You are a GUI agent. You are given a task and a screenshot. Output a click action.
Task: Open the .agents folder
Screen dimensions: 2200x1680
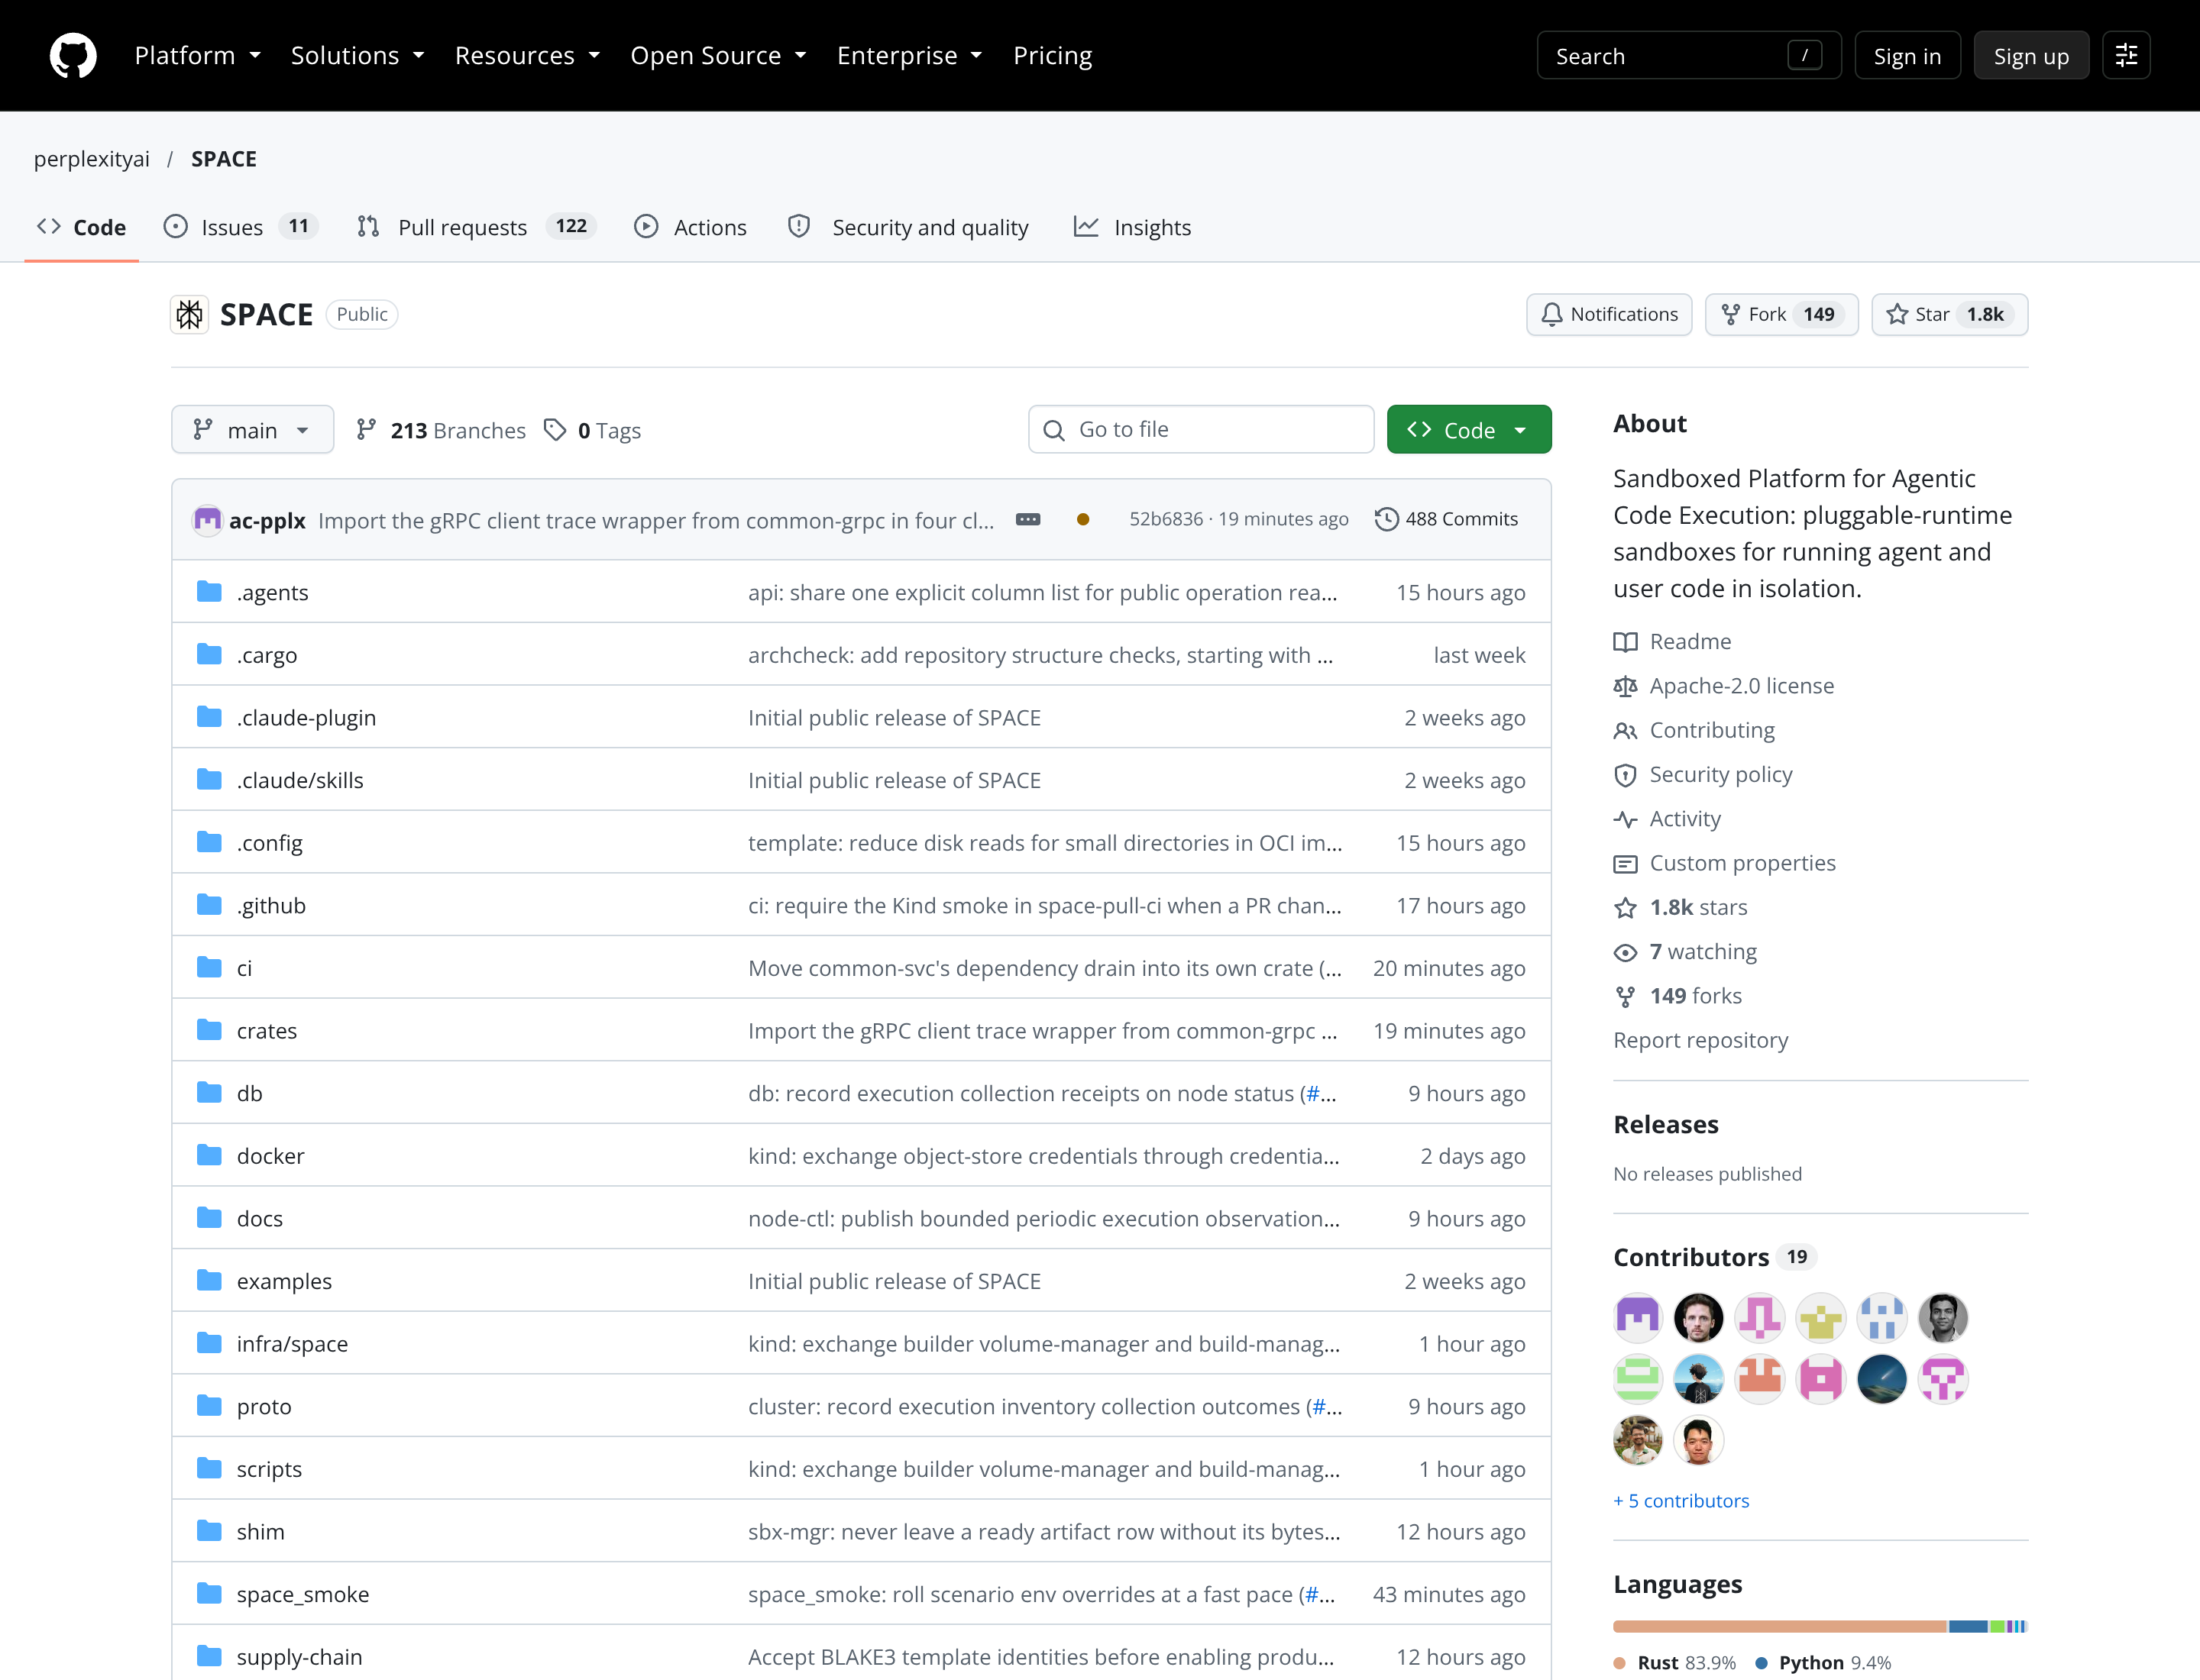click(272, 593)
